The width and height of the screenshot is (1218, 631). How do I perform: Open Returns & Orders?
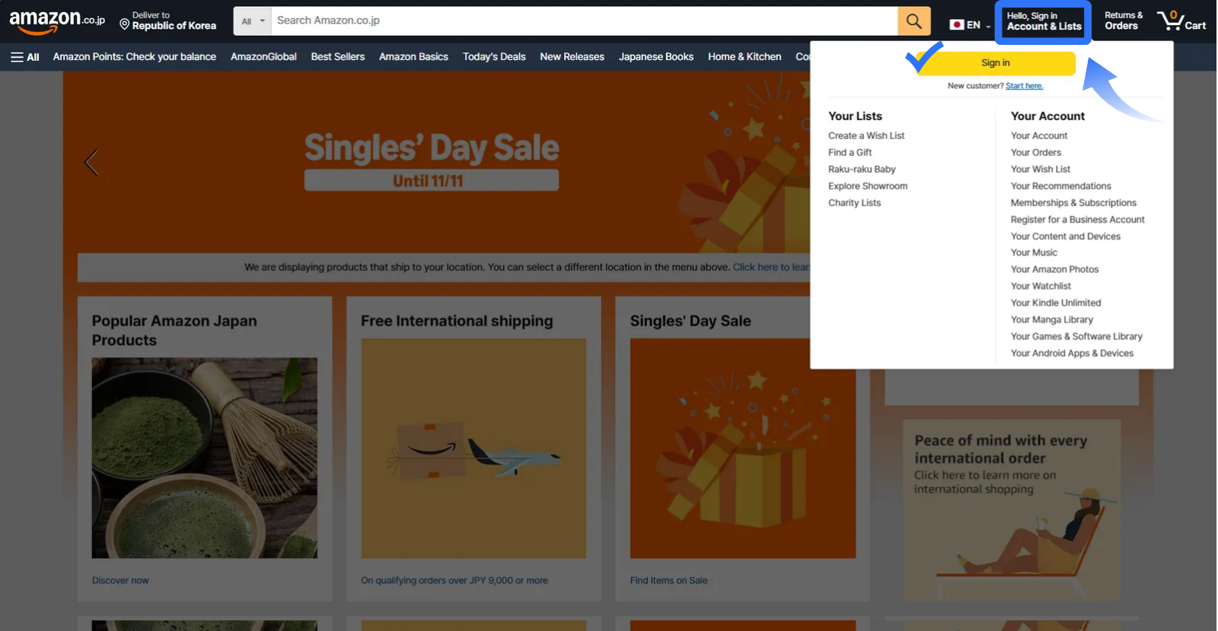[x=1124, y=21]
